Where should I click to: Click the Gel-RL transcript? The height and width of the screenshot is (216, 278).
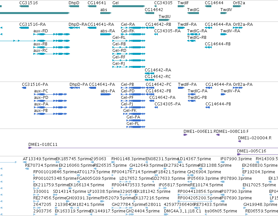tap(129, 41)
